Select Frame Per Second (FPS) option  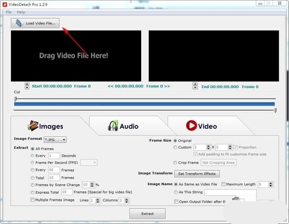pyautogui.click(x=32, y=162)
